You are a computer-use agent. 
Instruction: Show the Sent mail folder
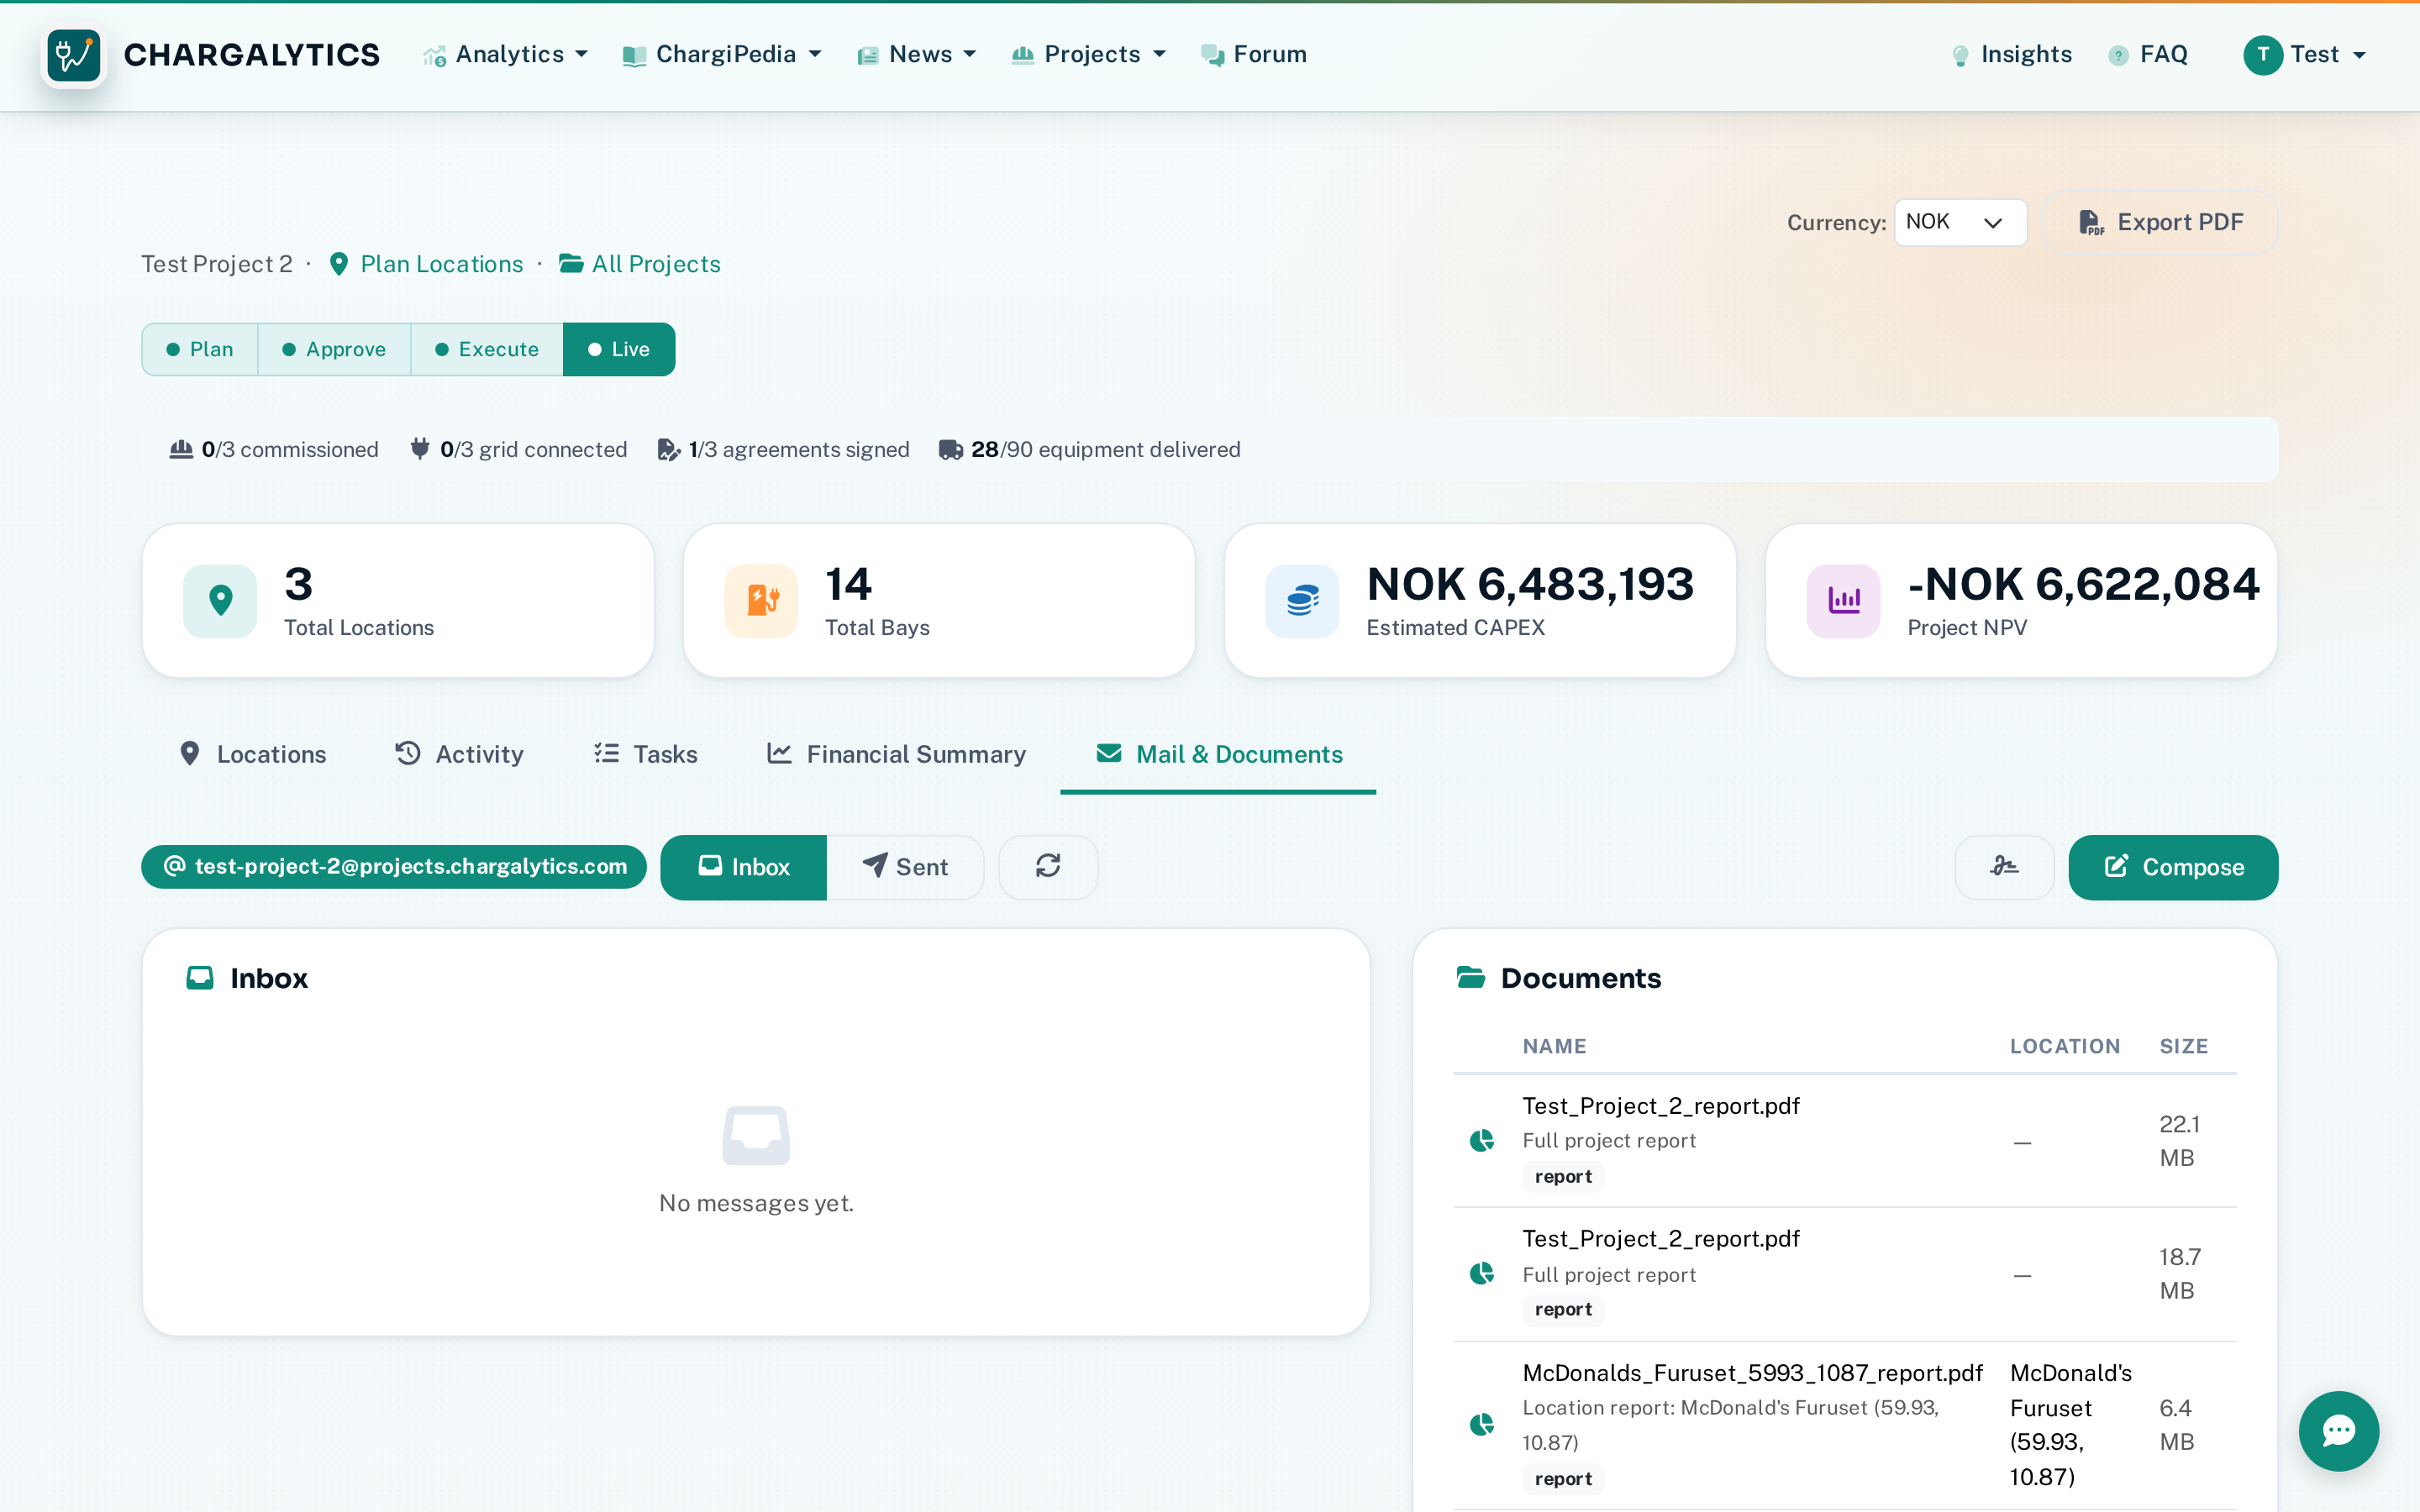point(905,867)
